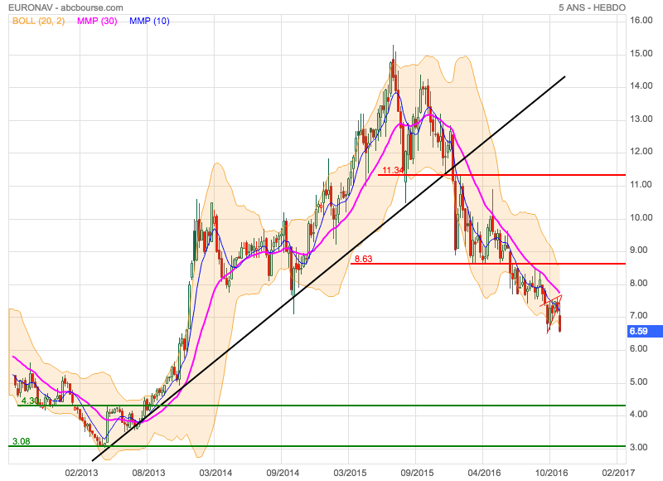The width and height of the screenshot is (663, 481).
Task: Click the 10/2016 date axis label
Action: click(x=551, y=473)
